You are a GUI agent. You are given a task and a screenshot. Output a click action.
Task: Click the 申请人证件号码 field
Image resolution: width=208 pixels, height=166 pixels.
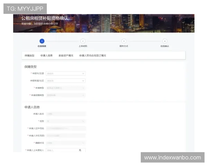(66, 128)
